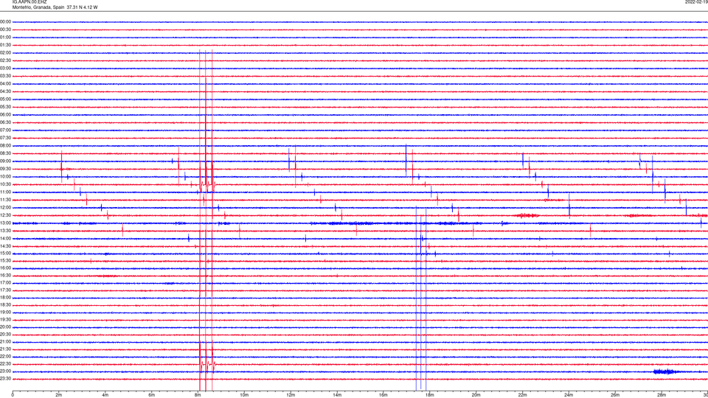This screenshot has width=708, height=398.
Task: Click the station location text 'Montefrio, Granada, Spain'
Action: (38, 7)
